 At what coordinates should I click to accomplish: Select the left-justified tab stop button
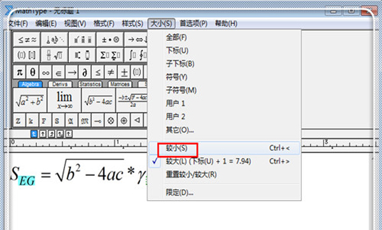(x=34, y=134)
